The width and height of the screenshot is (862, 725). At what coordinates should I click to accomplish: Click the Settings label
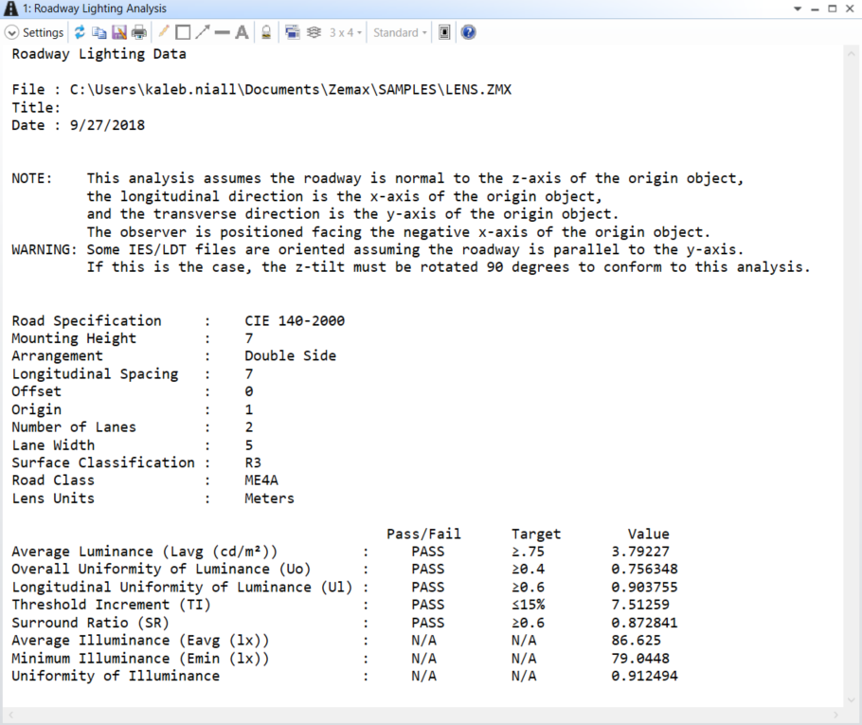43,33
